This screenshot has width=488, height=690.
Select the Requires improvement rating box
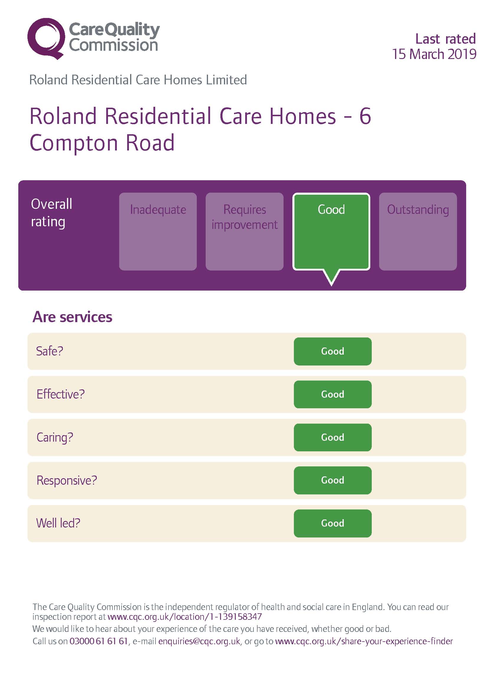(x=244, y=231)
